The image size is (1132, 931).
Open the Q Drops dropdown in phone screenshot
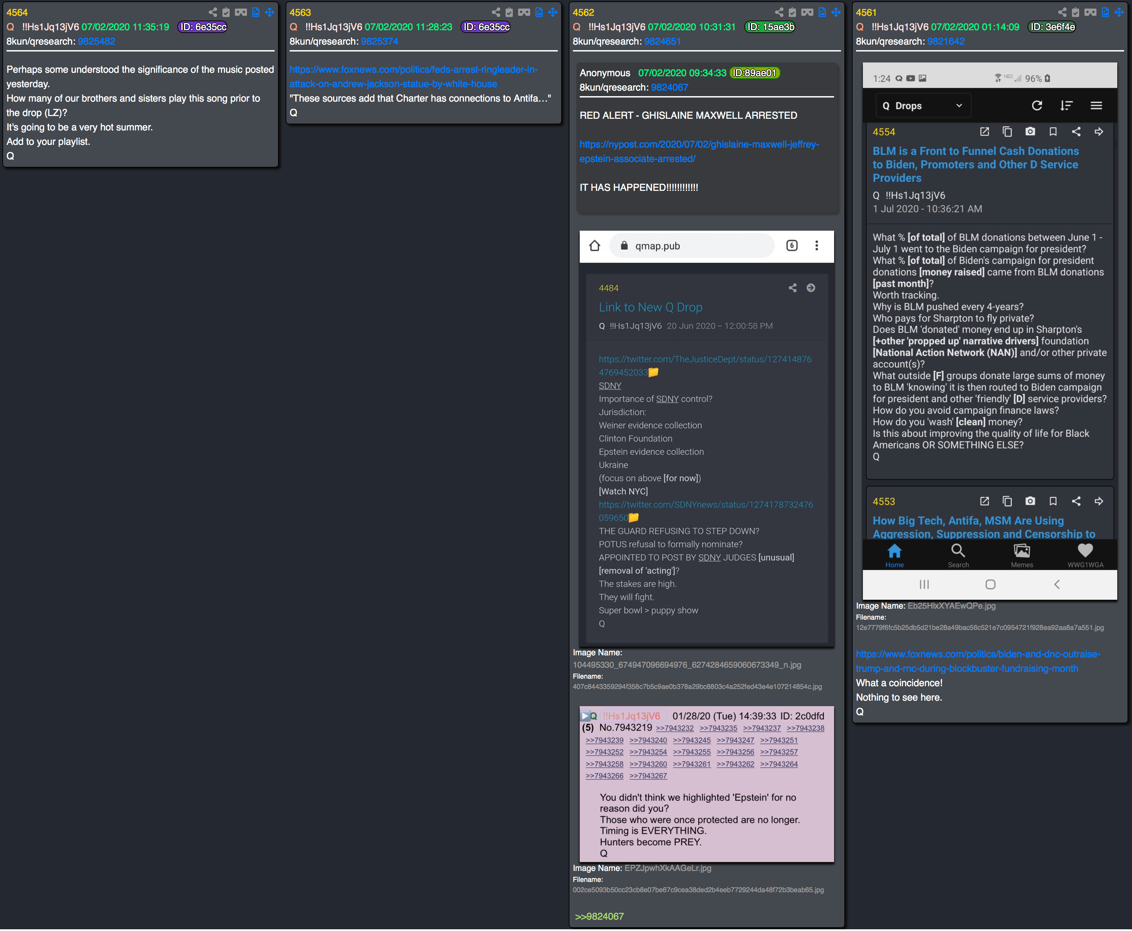[923, 106]
